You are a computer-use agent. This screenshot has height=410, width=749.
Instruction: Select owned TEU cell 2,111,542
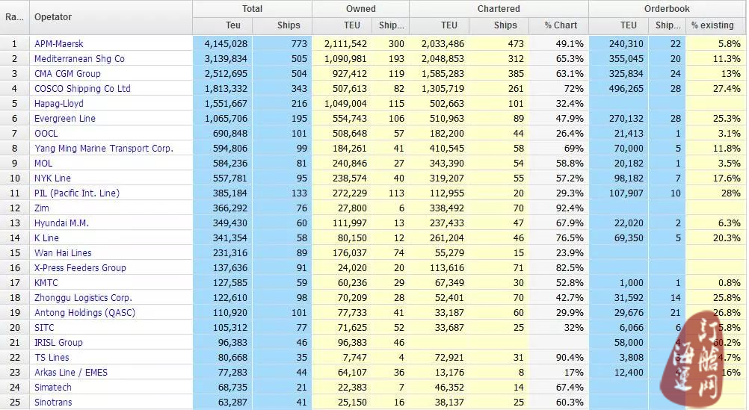(x=342, y=44)
